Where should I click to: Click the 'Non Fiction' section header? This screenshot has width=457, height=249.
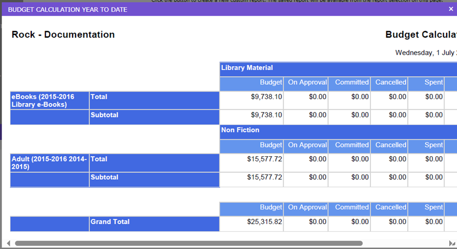339,132
